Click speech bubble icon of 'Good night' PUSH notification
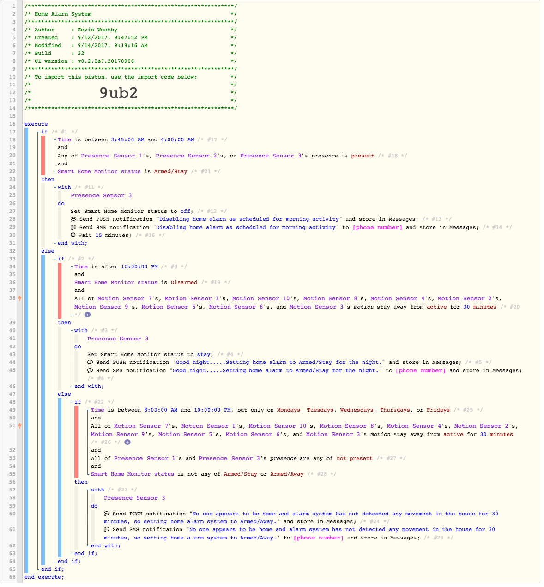This screenshot has height=587, width=544. pyautogui.click(x=90, y=363)
